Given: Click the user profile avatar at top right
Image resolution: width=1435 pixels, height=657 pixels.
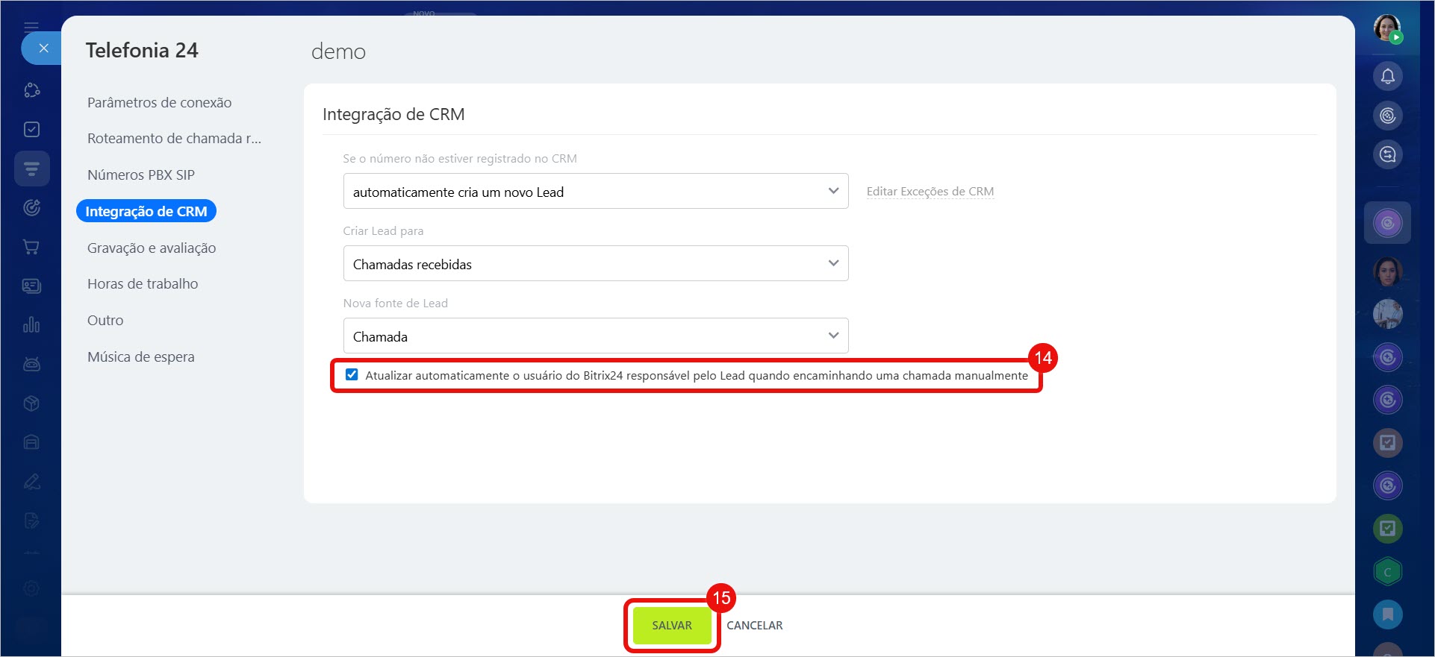Looking at the screenshot, I should pyautogui.click(x=1387, y=28).
